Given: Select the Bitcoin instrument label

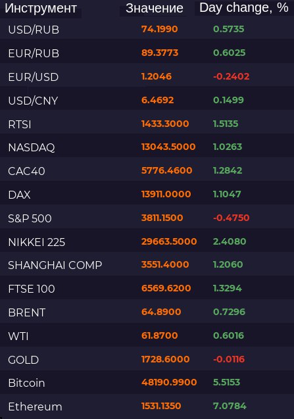Looking at the screenshot, I should click(x=26, y=383).
